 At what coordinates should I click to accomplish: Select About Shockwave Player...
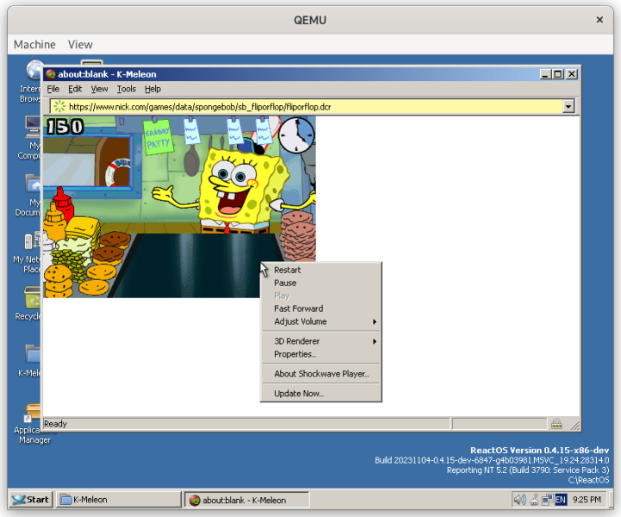coord(320,374)
